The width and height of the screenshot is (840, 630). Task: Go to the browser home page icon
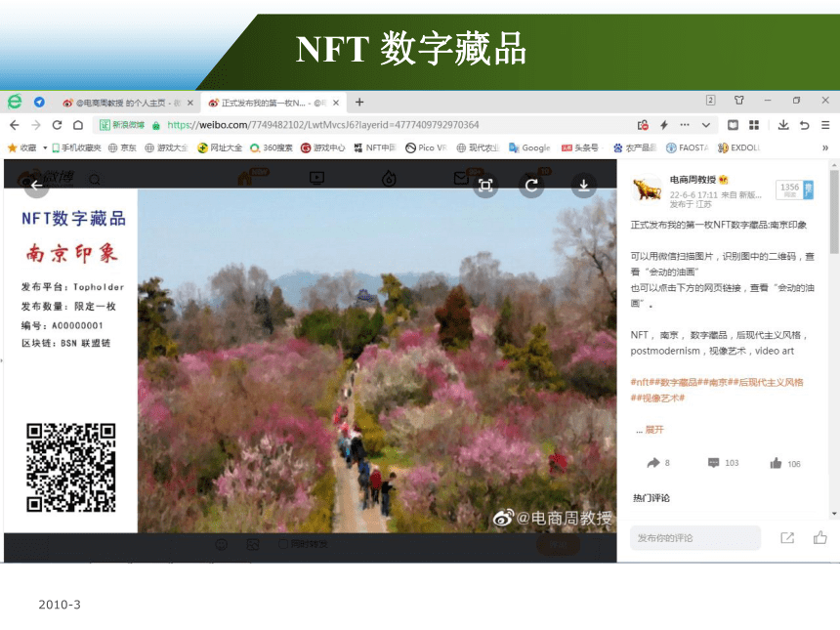pyautogui.click(x=78, y=125)
